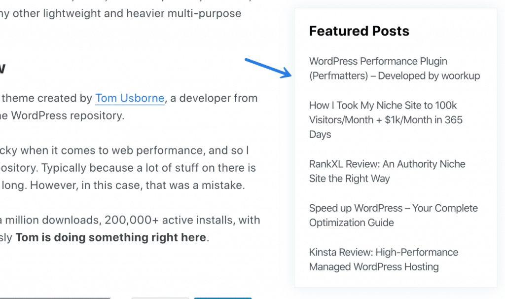The width and height of the screenshot is (505, 299).
Task: Click 'Developed by woorkup' text line
Action: tap(394, 75)
